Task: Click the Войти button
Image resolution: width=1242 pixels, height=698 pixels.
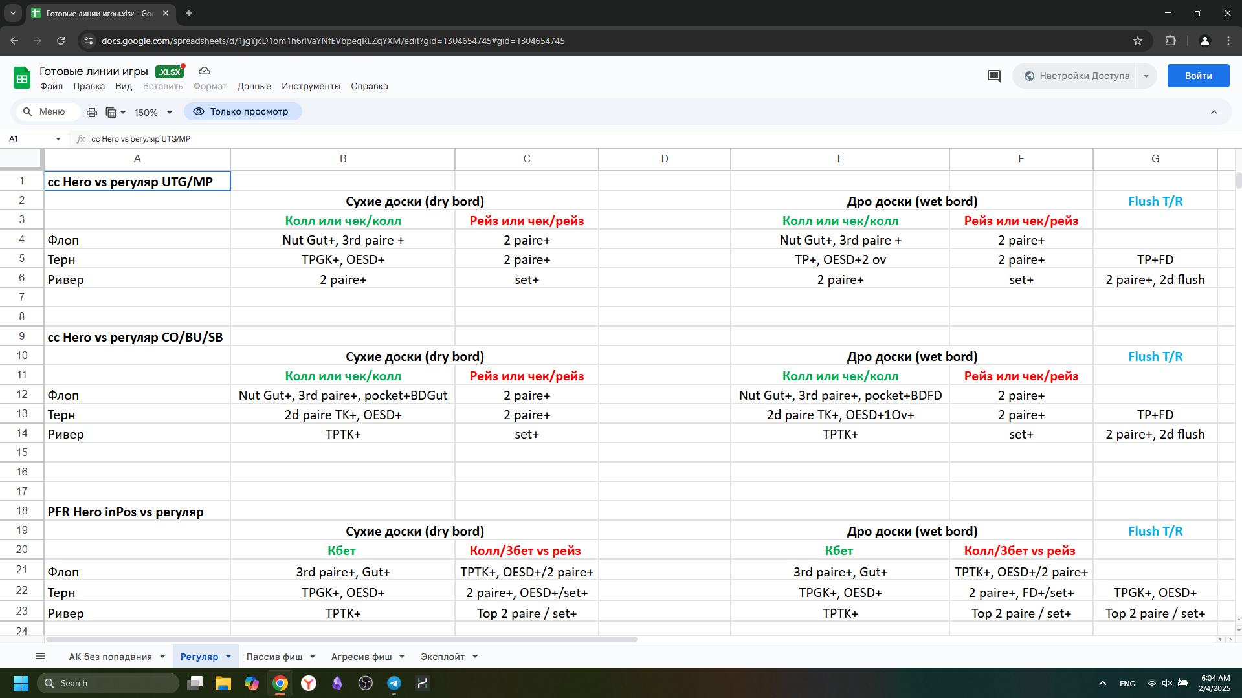Action: pyautogui.click(x=1198, y=76)
